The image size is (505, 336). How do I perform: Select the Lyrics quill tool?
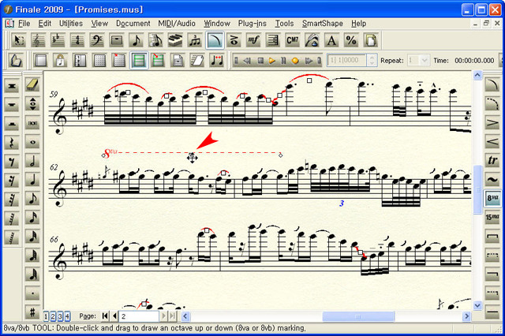312,40
